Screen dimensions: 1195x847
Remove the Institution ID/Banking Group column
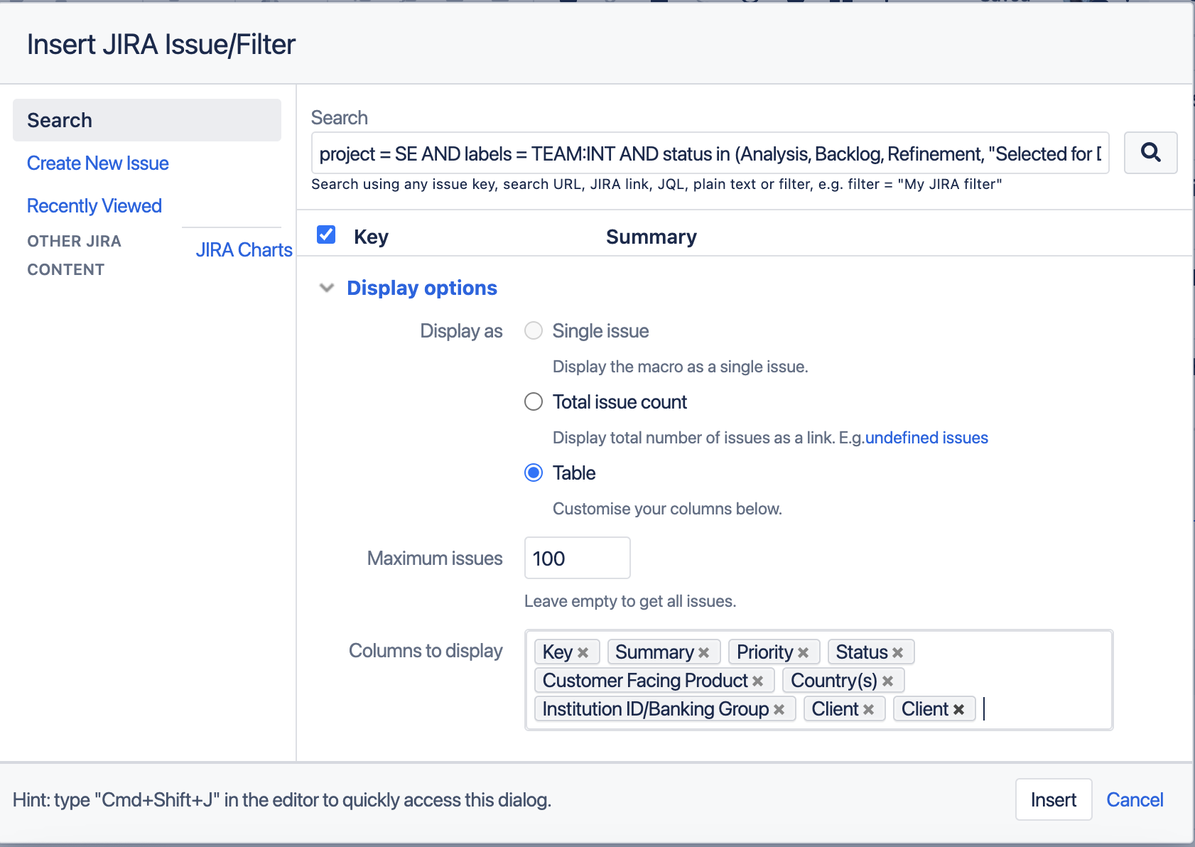coord(779,708)
